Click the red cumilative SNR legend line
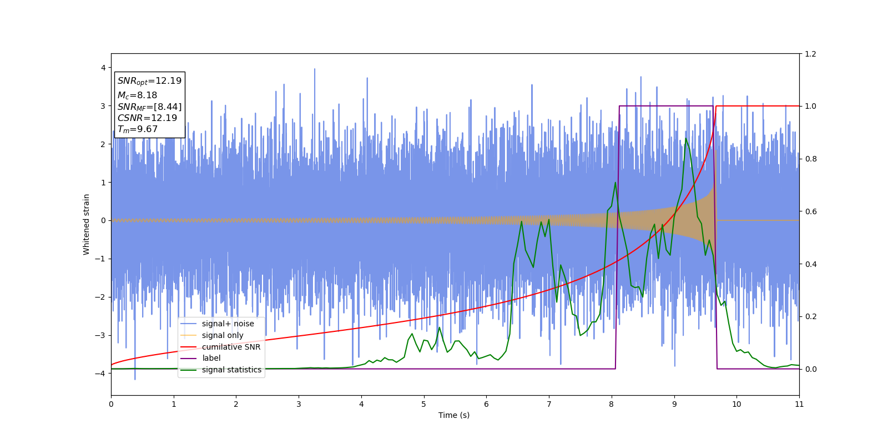 point(189,347)
